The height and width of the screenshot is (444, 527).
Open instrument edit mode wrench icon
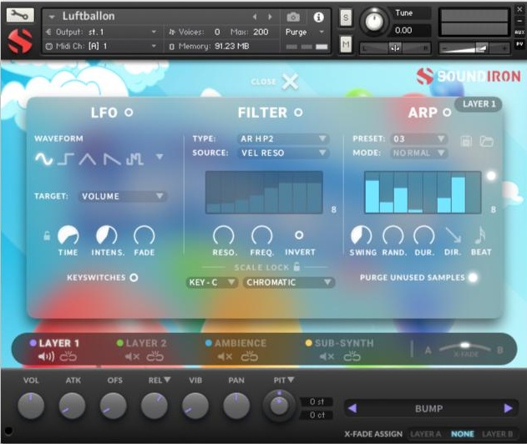(20, 16)
